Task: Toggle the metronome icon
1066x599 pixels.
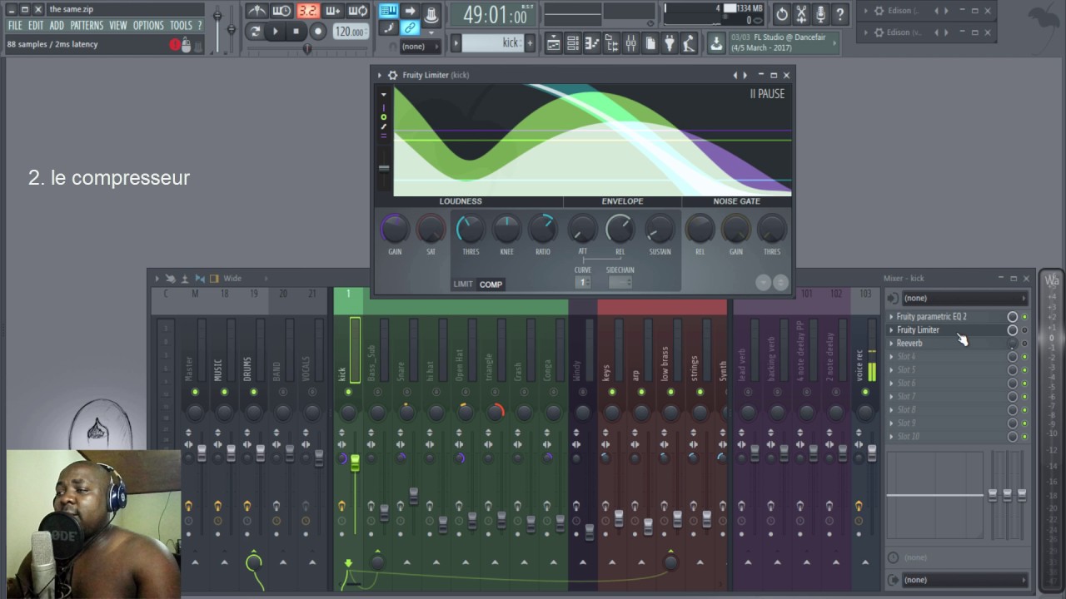Action: point(257,11)
